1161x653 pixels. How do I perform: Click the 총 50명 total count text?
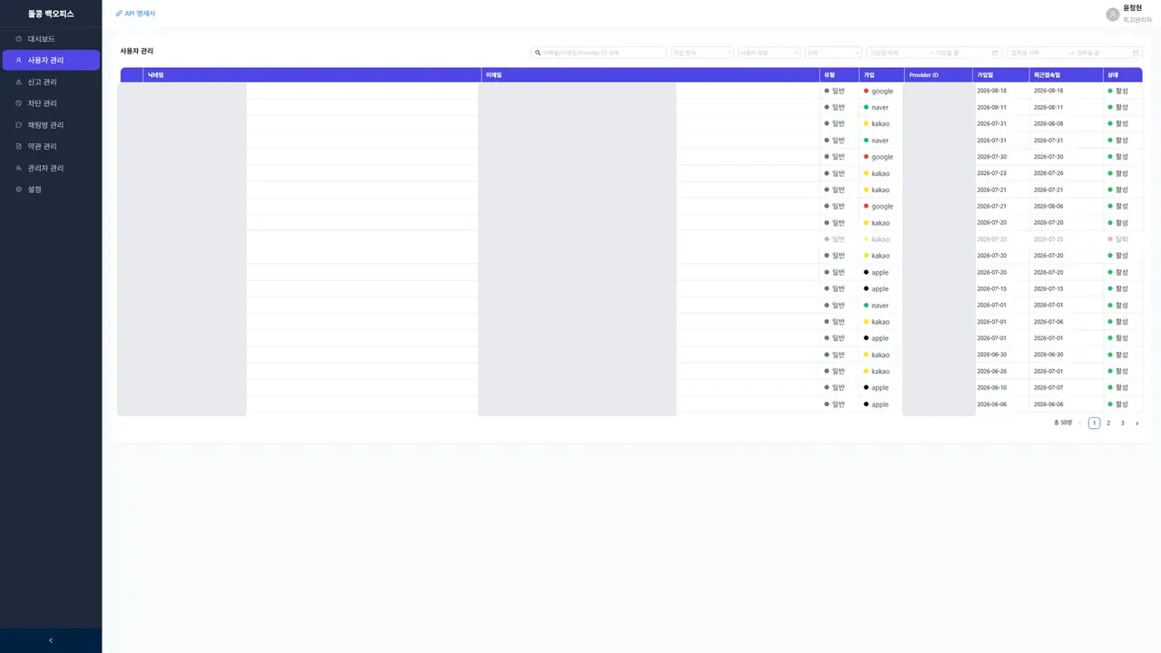click(x=1062, y=423)
